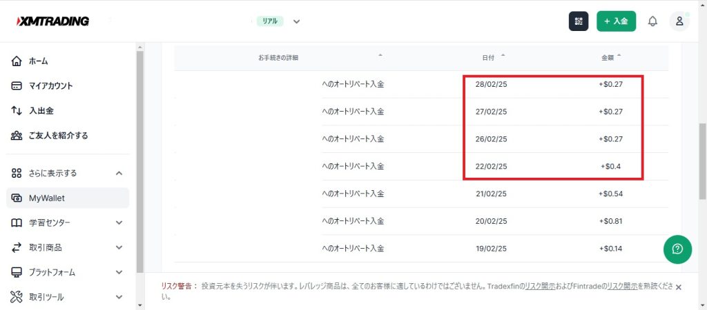This screenshot has height=310, width=707.
Task: Open the user profile icon
Action: pyautogui.click(x=679, y=21)
